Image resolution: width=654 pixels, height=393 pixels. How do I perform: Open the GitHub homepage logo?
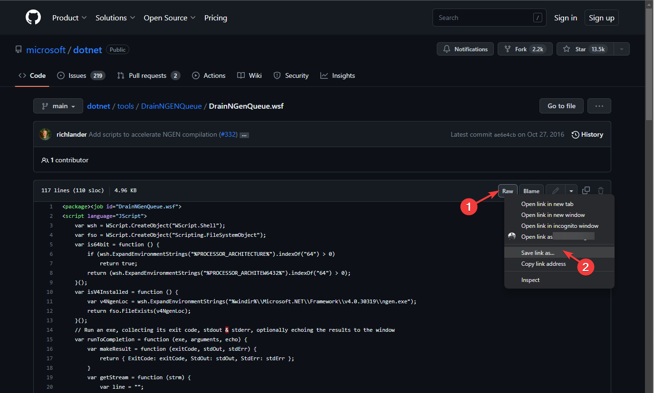tap(34, 18)
